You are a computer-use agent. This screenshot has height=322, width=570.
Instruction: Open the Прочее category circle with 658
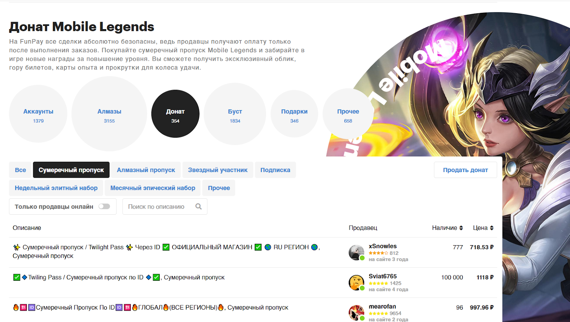click(348, 114)
